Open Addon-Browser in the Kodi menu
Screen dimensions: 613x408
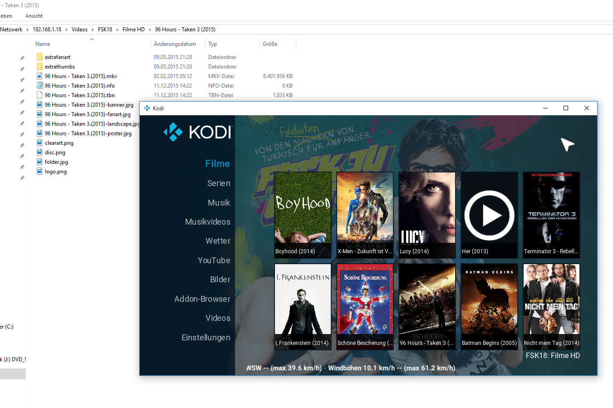point(202,299)
